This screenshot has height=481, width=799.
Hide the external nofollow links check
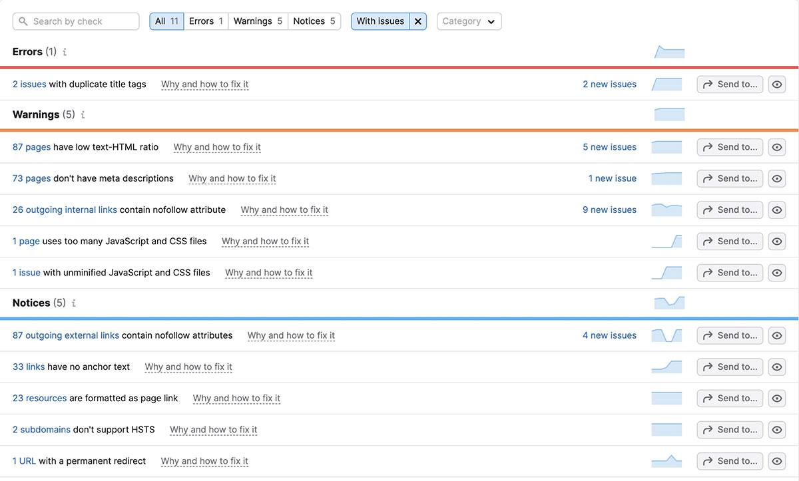tap(777, 335)
